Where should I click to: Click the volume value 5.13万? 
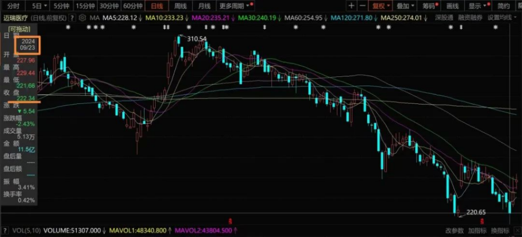pyautogui.click(x=27, y=136)
